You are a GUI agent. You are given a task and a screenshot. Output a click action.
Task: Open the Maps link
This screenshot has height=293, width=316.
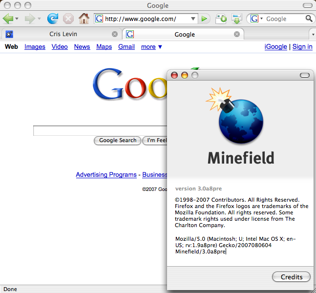point(104,47)
